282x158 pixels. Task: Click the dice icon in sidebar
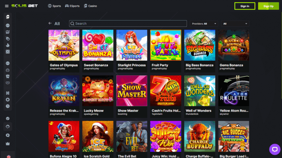8,52
